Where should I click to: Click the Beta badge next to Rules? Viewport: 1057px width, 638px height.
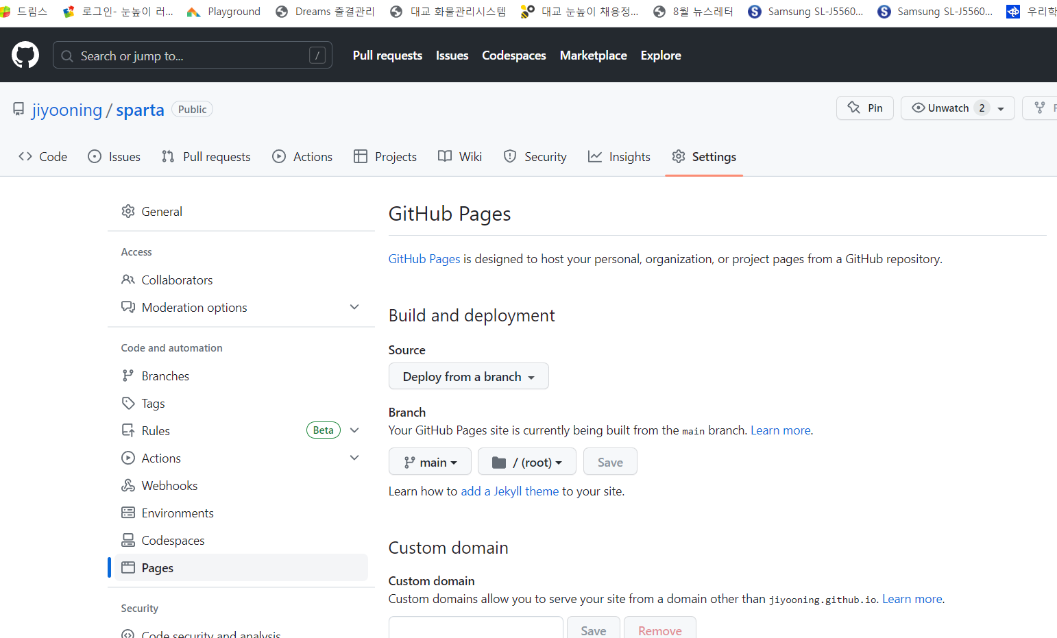[x=324, y=430]
